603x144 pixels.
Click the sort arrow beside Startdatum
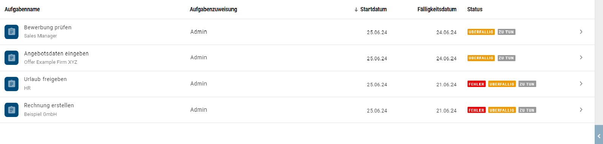tap(356, 9)
